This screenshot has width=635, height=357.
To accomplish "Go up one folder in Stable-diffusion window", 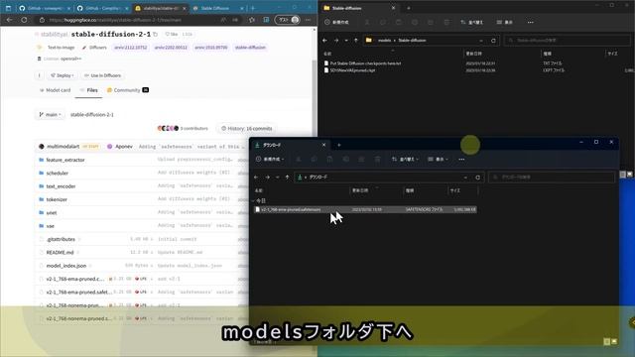I will pyautogui.click(x=356, y=40).
